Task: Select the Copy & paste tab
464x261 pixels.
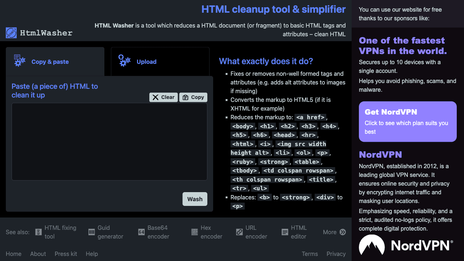Action: coord(51,62)
